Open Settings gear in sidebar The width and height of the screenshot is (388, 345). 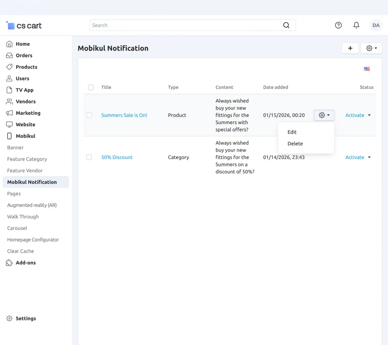[22, 318]
